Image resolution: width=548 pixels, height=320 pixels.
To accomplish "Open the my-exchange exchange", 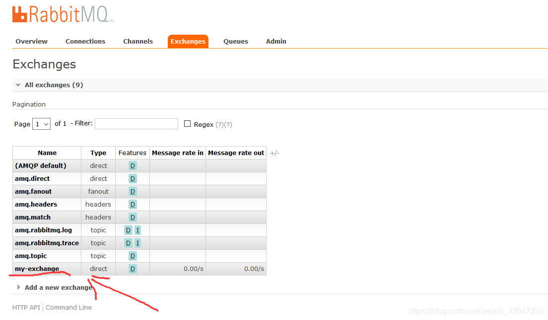I will pyautogui.click(x=37, y=269).
